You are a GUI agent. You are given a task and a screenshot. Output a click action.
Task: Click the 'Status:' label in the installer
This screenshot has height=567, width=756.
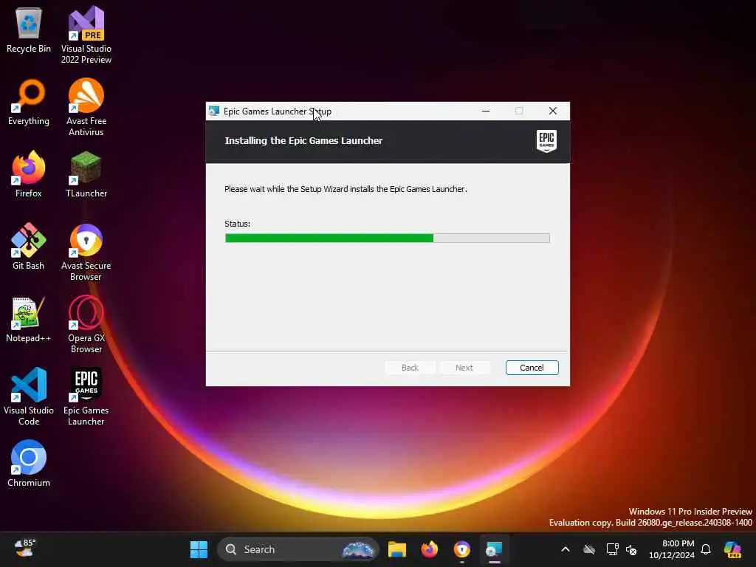point(237,224)
